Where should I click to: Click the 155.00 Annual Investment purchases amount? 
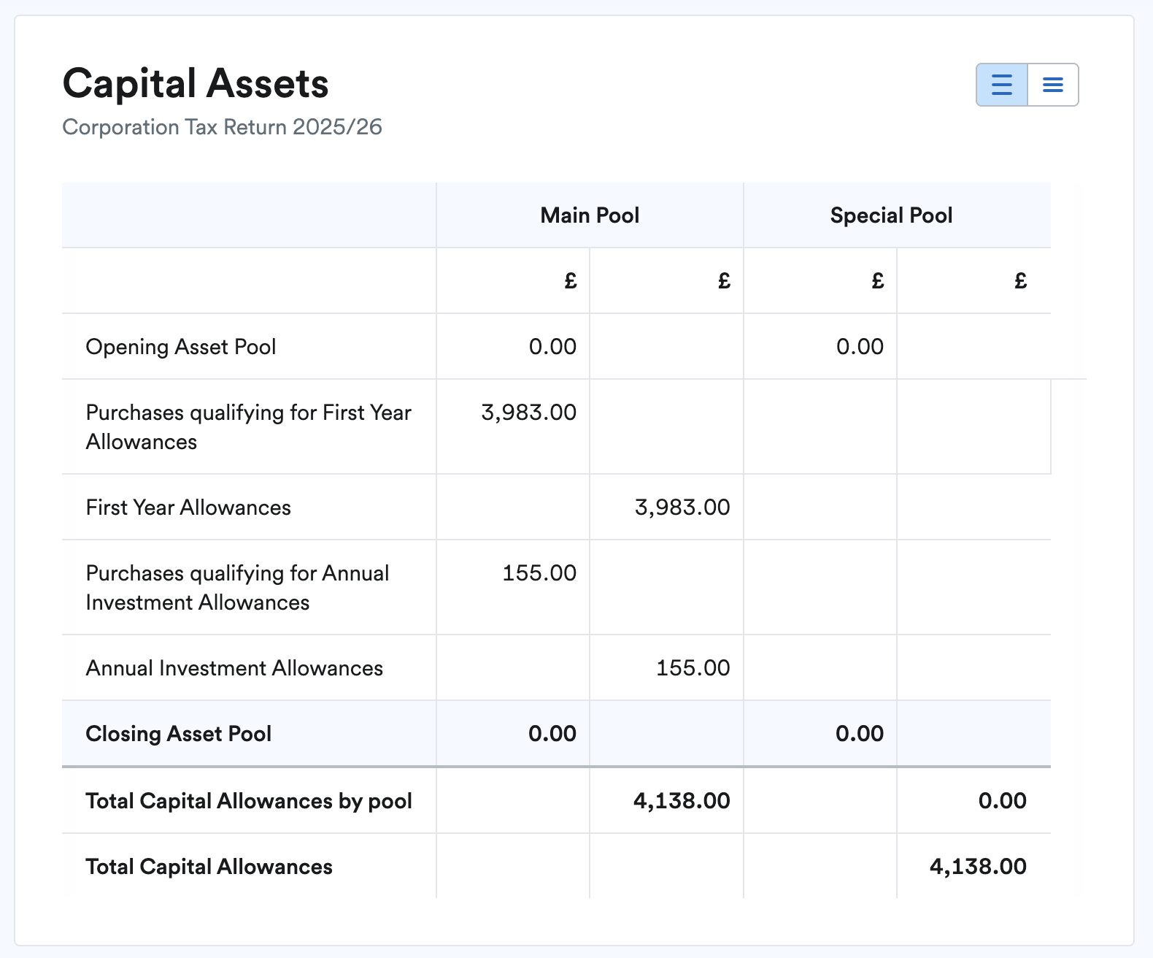(539, 573)
